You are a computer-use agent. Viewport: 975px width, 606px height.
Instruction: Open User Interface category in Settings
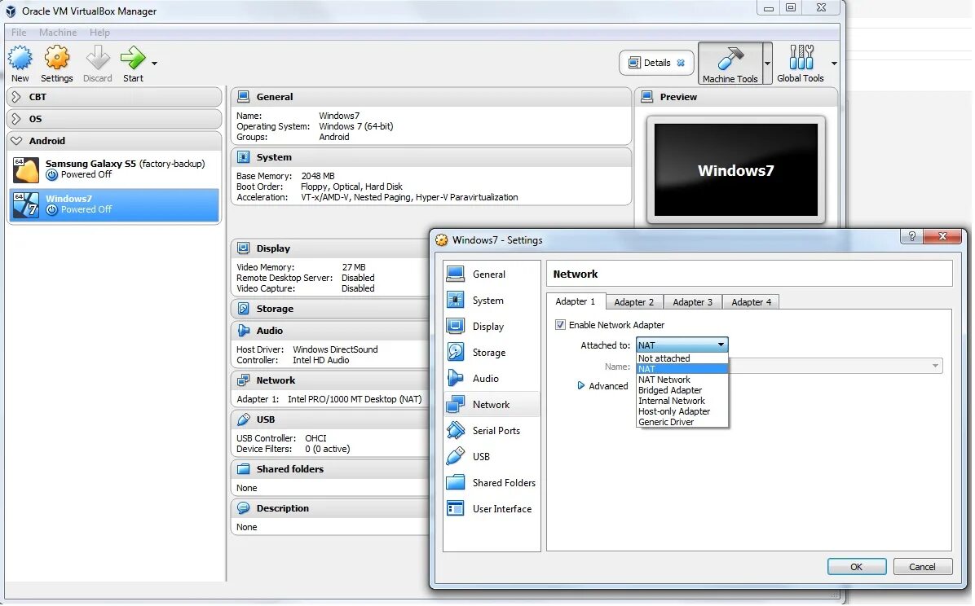click(492, 509)
